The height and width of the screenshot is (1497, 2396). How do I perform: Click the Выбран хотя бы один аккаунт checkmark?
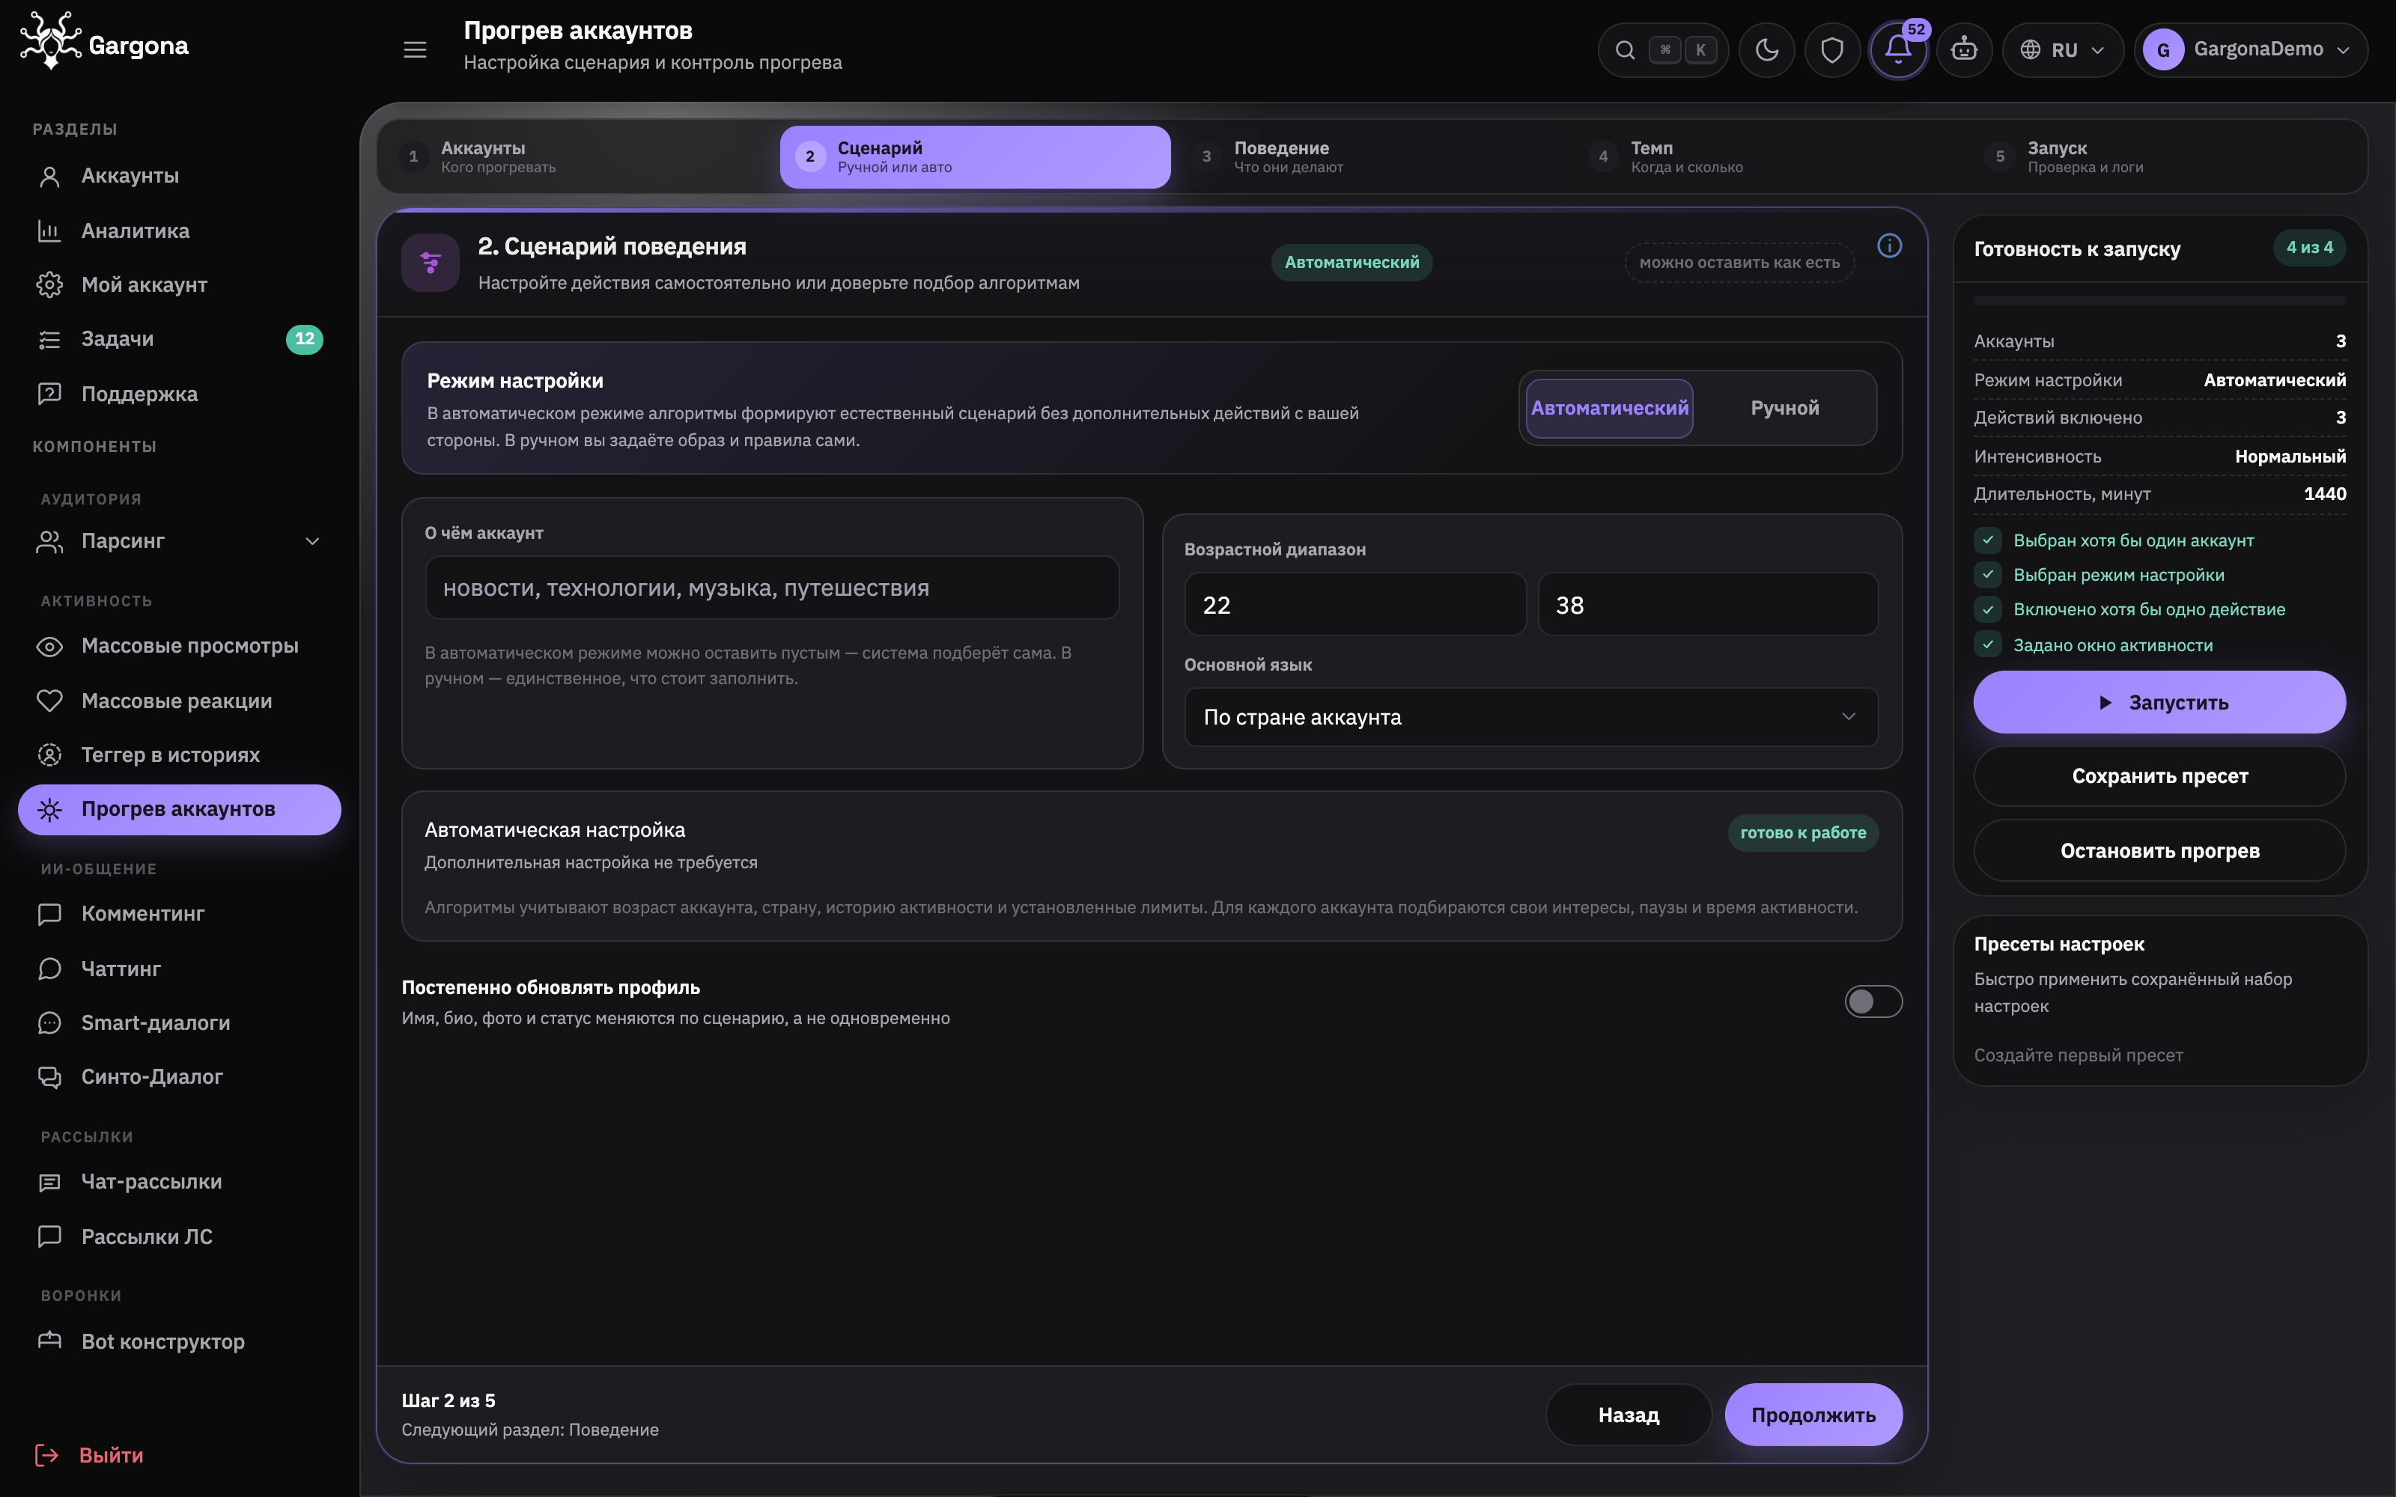click(1987, 540)
